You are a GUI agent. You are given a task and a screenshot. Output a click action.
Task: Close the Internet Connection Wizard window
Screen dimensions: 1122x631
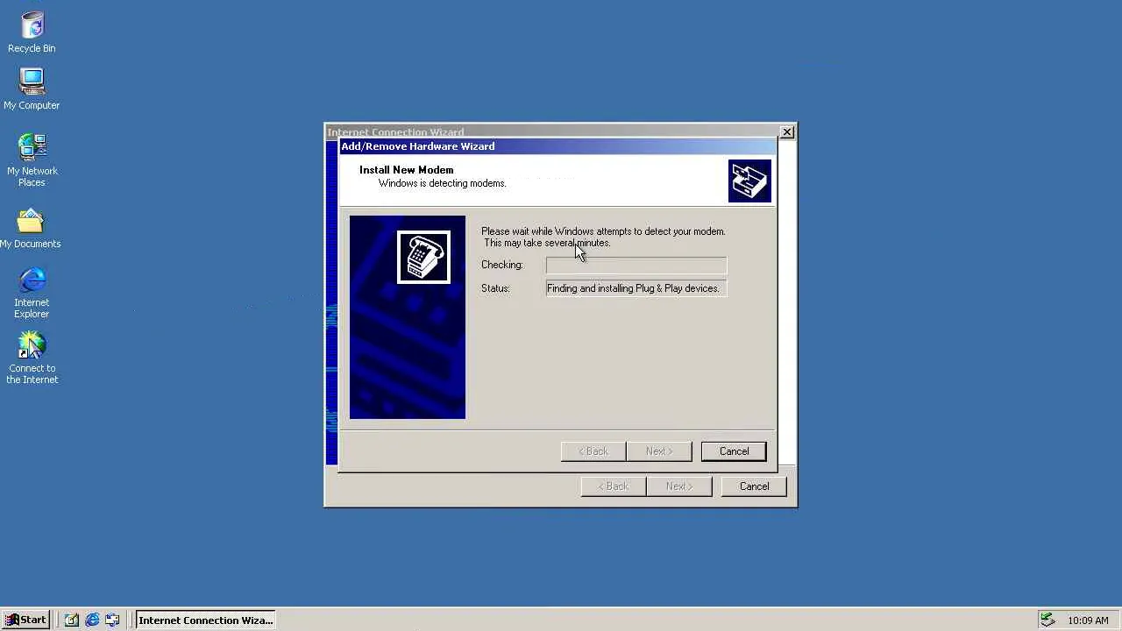[x=787, y=132]
